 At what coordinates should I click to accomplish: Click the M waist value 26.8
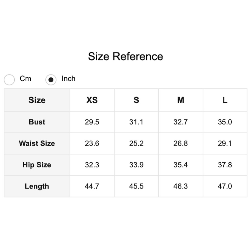181,143
